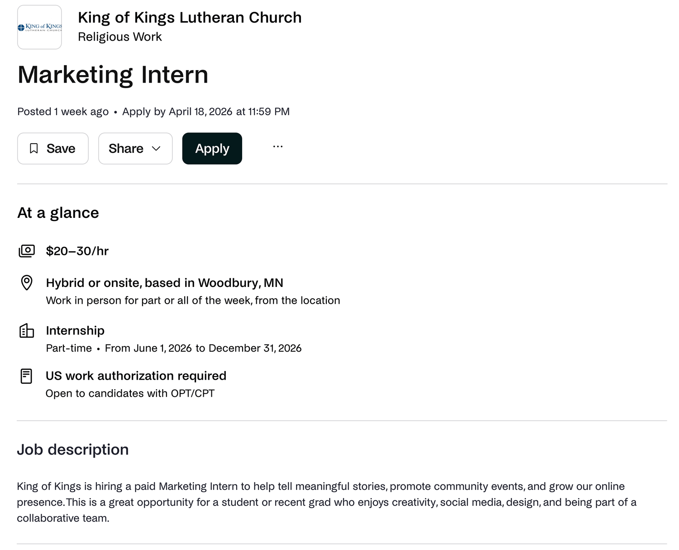Image resolution: width=679 pixels, height=550 pixels.
Task: Expand options via the Share chevron
Action: [x=157, y=148]
